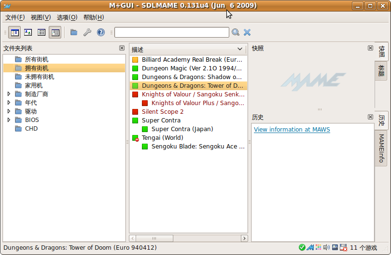Screen dimensions: 391x255
Task: Maximize the M+GUI window
Action: [370, 6]
